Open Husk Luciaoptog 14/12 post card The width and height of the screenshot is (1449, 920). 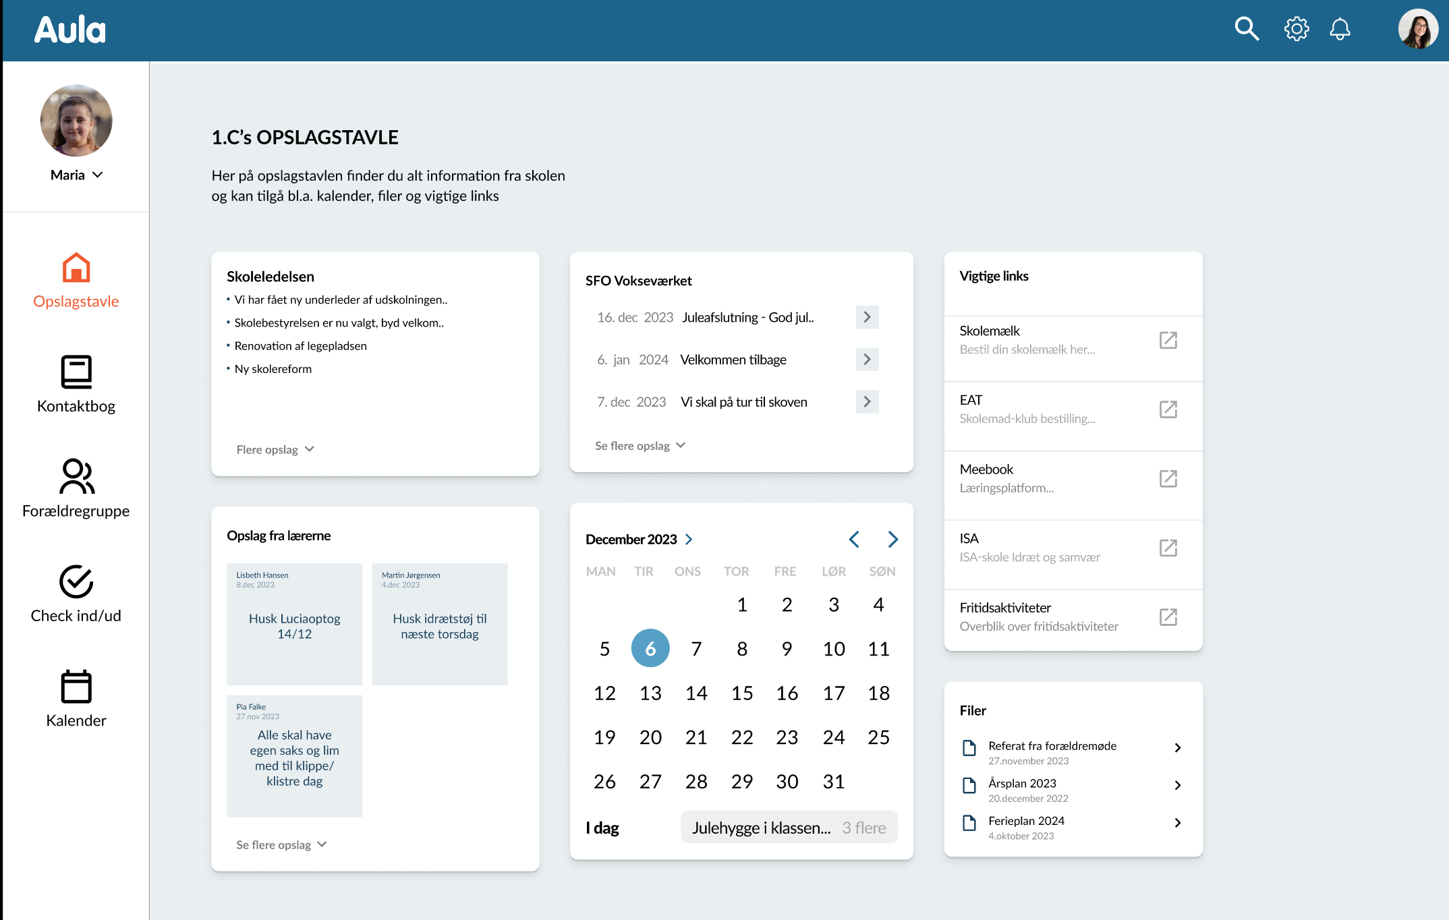click(x=294, y=625)
